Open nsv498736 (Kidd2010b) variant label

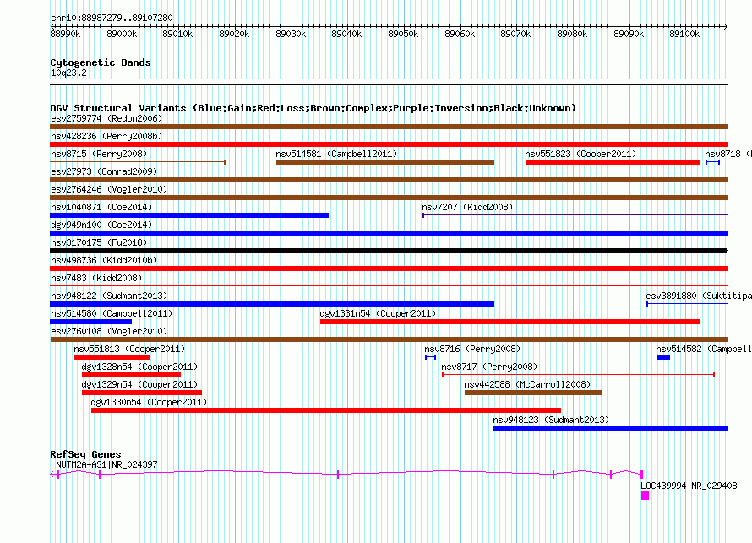pos(104,260)
